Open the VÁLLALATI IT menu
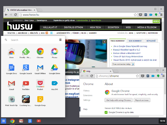Image resolution: width=167 pixels, height=125 pixels. point(50,27)
